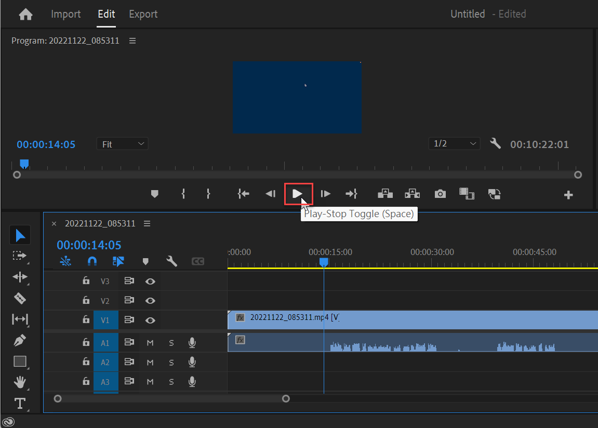Select the Track Select Forward tool
Viewport: 598px width, 428px height.
20,256
